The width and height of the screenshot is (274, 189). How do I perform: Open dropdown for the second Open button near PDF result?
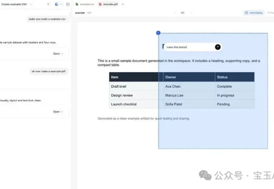(62, 112)
